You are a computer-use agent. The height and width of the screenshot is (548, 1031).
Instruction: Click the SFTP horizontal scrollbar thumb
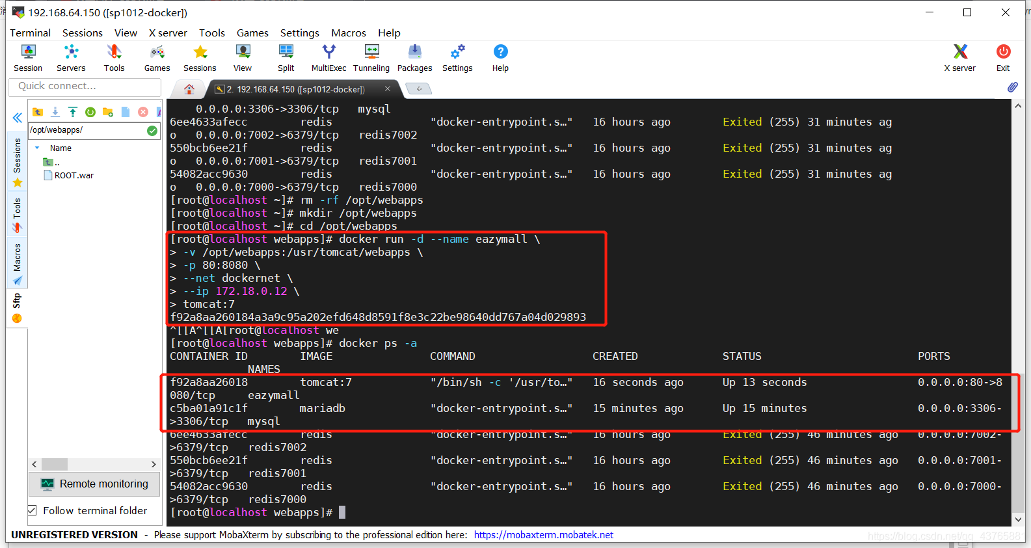point(55,464)
